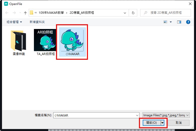Select 2D專案_AR拍照框 breadcrumb
Screen dimensions: 196x131
click(82, 13)
